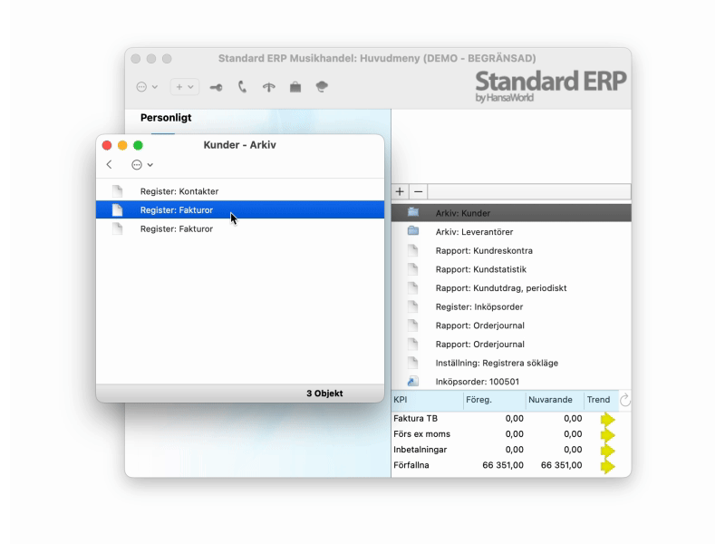Click the Nuvarande column header
The height and width of the screenshot is (544, 725).
[x=555, y=400]
